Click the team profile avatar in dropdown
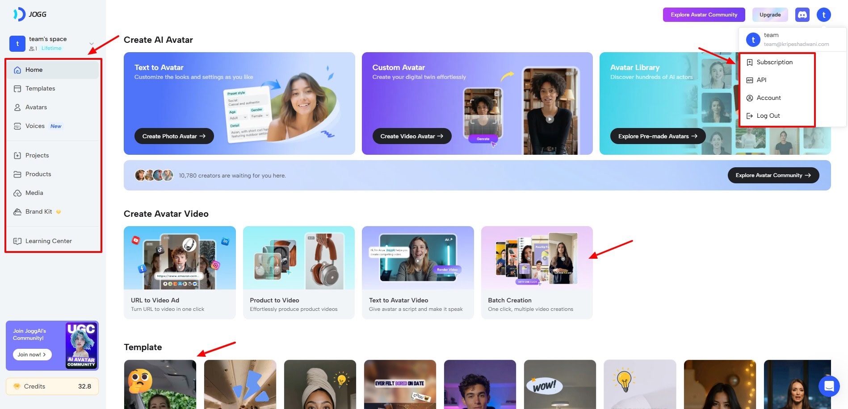 (x=753, y=40)
